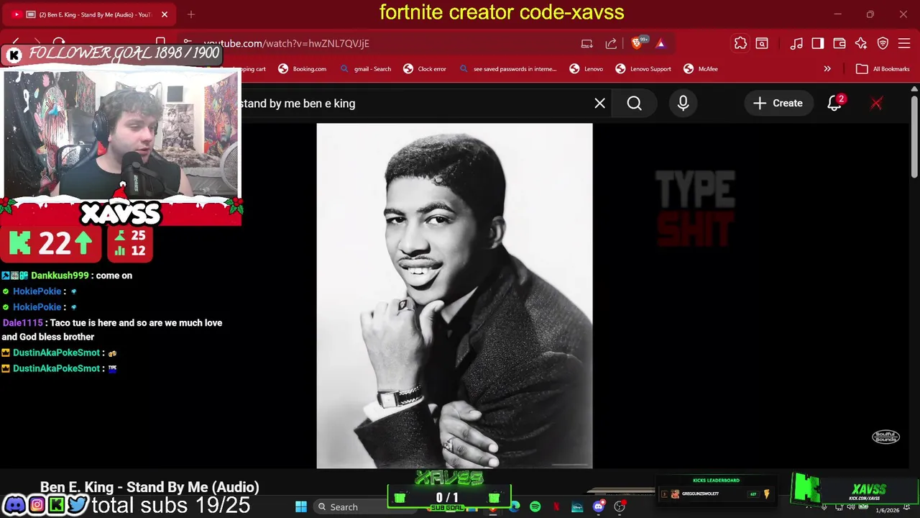Image resolution: width=920 pixels, height=518 pixels.
Task: Open the Booking.com bookmark
Action: [303, 69]
